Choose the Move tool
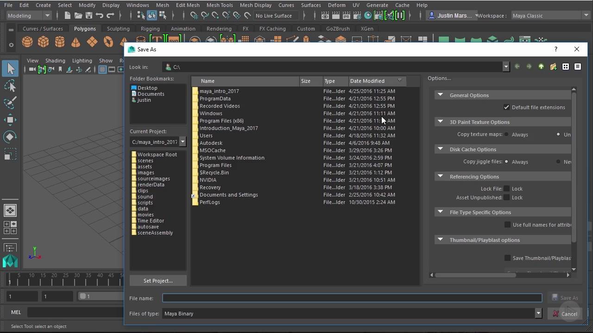The image size is (593, 333). tap(10, 120)
